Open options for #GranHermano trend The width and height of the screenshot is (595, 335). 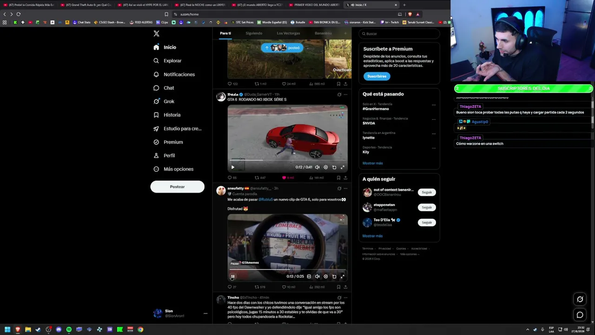pyautogui.click(x=434, y=105)
